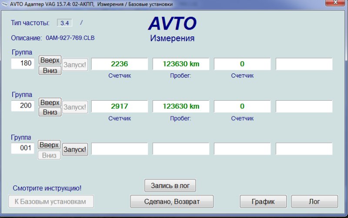Click the third empty field in group 001 row
348x218 pixels.
click(x=242, y=149)
